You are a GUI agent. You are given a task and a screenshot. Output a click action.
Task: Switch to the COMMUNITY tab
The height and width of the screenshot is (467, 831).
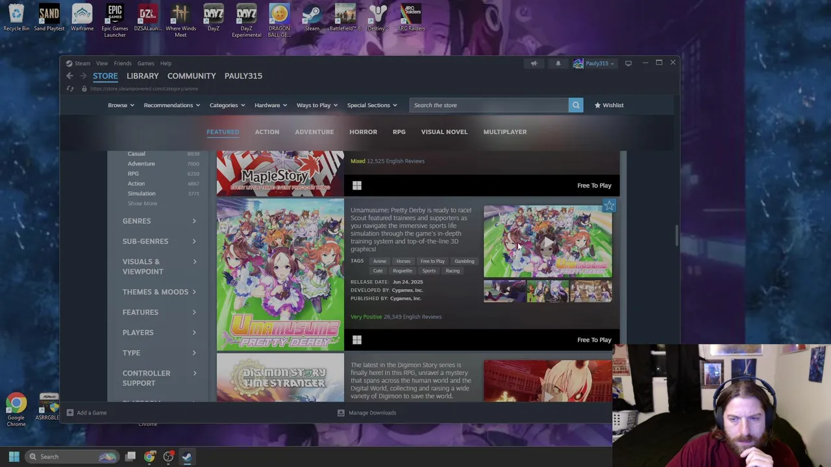(x=192, y=76)
